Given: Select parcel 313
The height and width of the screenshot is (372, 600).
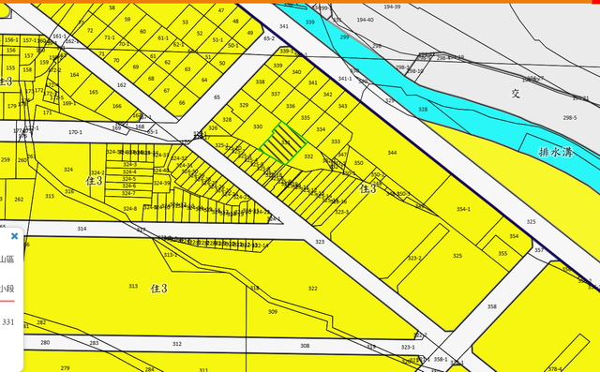Looking at the screenshot, I should pos(133,286).
